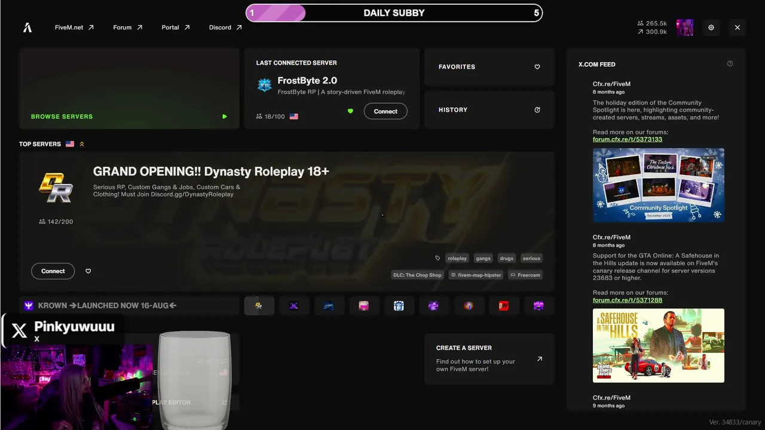The width and height of the screenshot is (765, 430).
Task: Click the Daily Subby progress bar
Action: tap(394, 13)
